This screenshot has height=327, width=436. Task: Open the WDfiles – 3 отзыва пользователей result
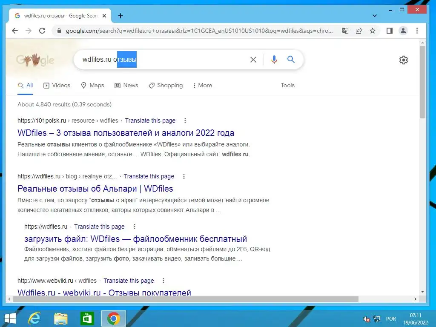tap(126, 133)
